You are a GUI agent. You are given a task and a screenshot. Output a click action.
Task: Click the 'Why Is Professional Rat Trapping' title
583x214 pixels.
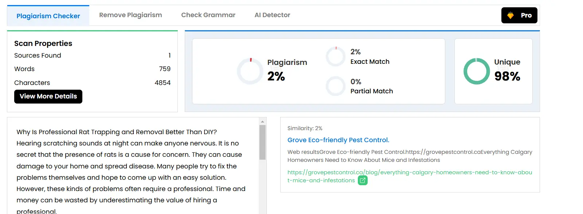(x=117, y=132)
